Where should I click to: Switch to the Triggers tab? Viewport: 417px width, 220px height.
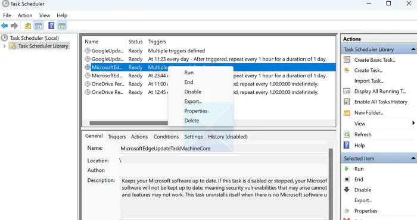[117, 137]
